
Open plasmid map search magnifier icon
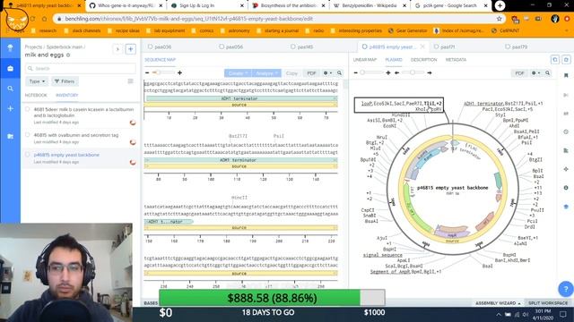[x=548, y=73]
